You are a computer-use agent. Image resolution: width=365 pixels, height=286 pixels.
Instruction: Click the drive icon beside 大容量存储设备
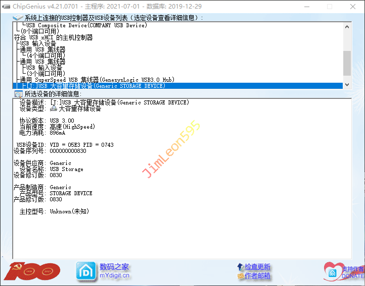coord(54,108)
